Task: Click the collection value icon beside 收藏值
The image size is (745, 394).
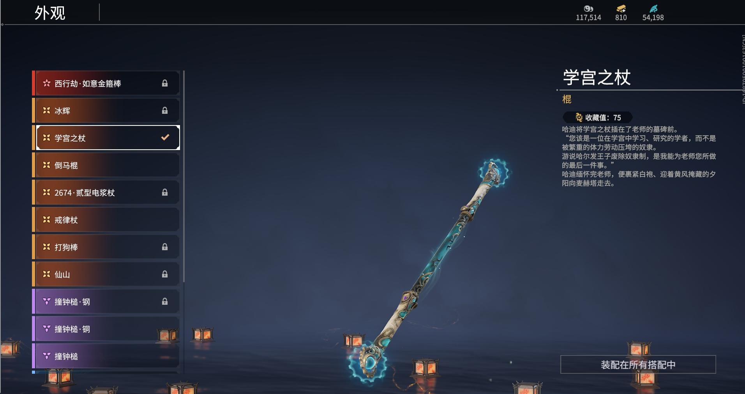Action: (579, 117)
